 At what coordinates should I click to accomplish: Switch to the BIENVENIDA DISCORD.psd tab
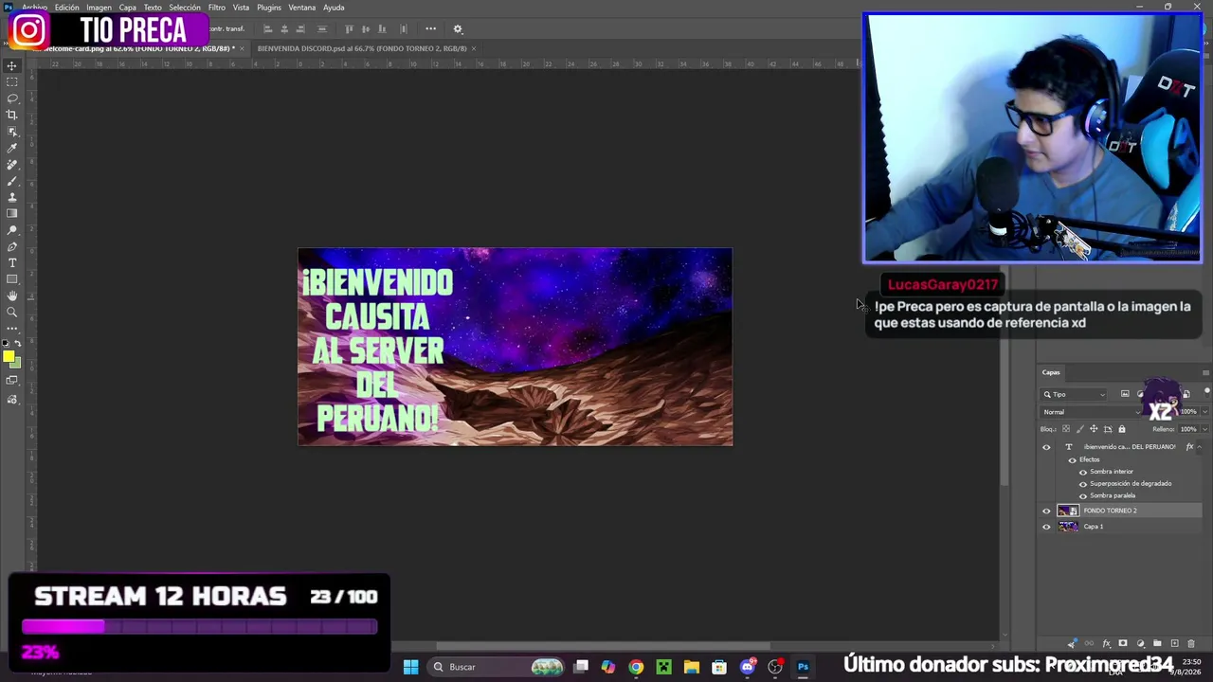point(362,48)
